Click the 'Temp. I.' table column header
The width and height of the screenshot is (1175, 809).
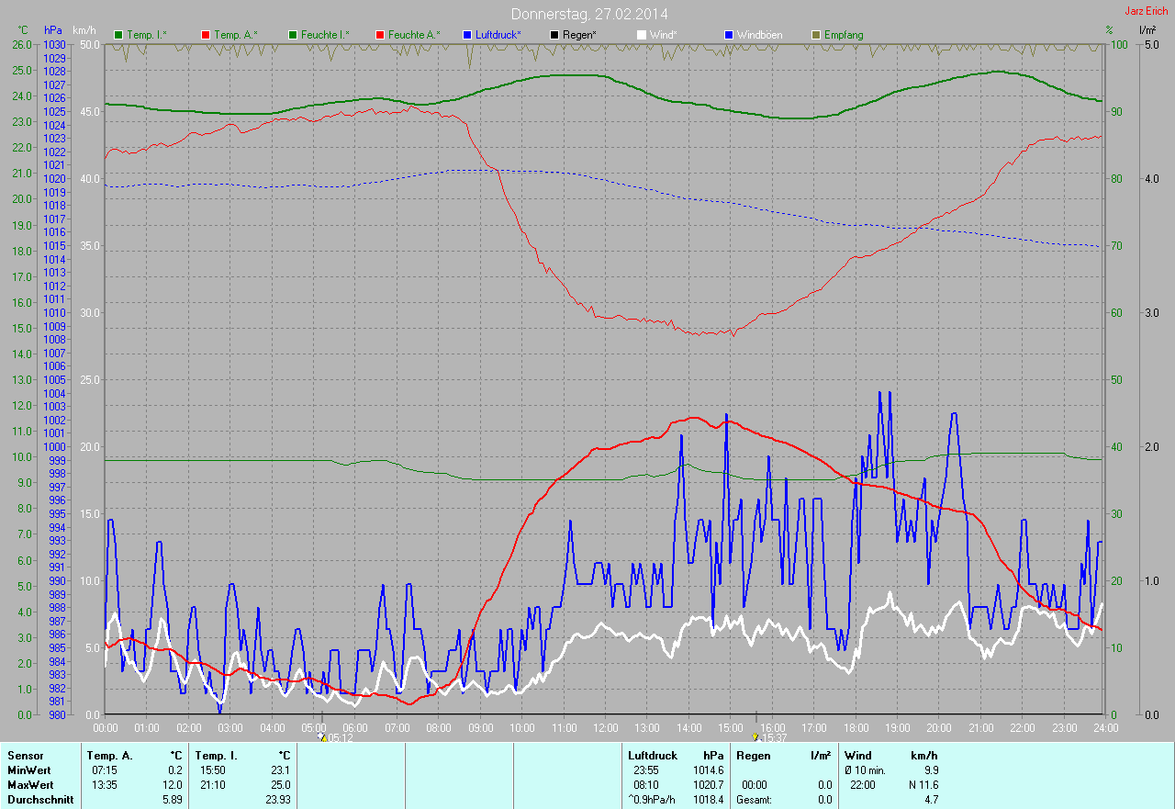click(x=215, y=755)
